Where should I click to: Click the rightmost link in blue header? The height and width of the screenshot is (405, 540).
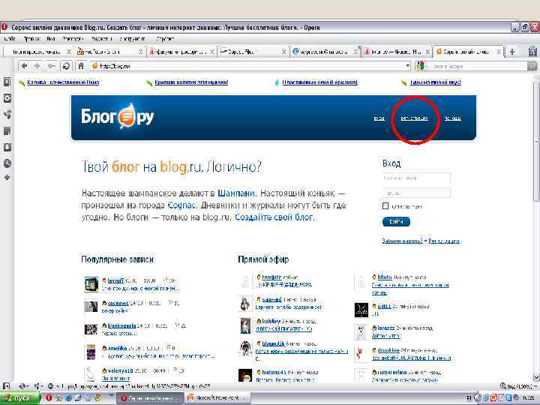(452, 118)
